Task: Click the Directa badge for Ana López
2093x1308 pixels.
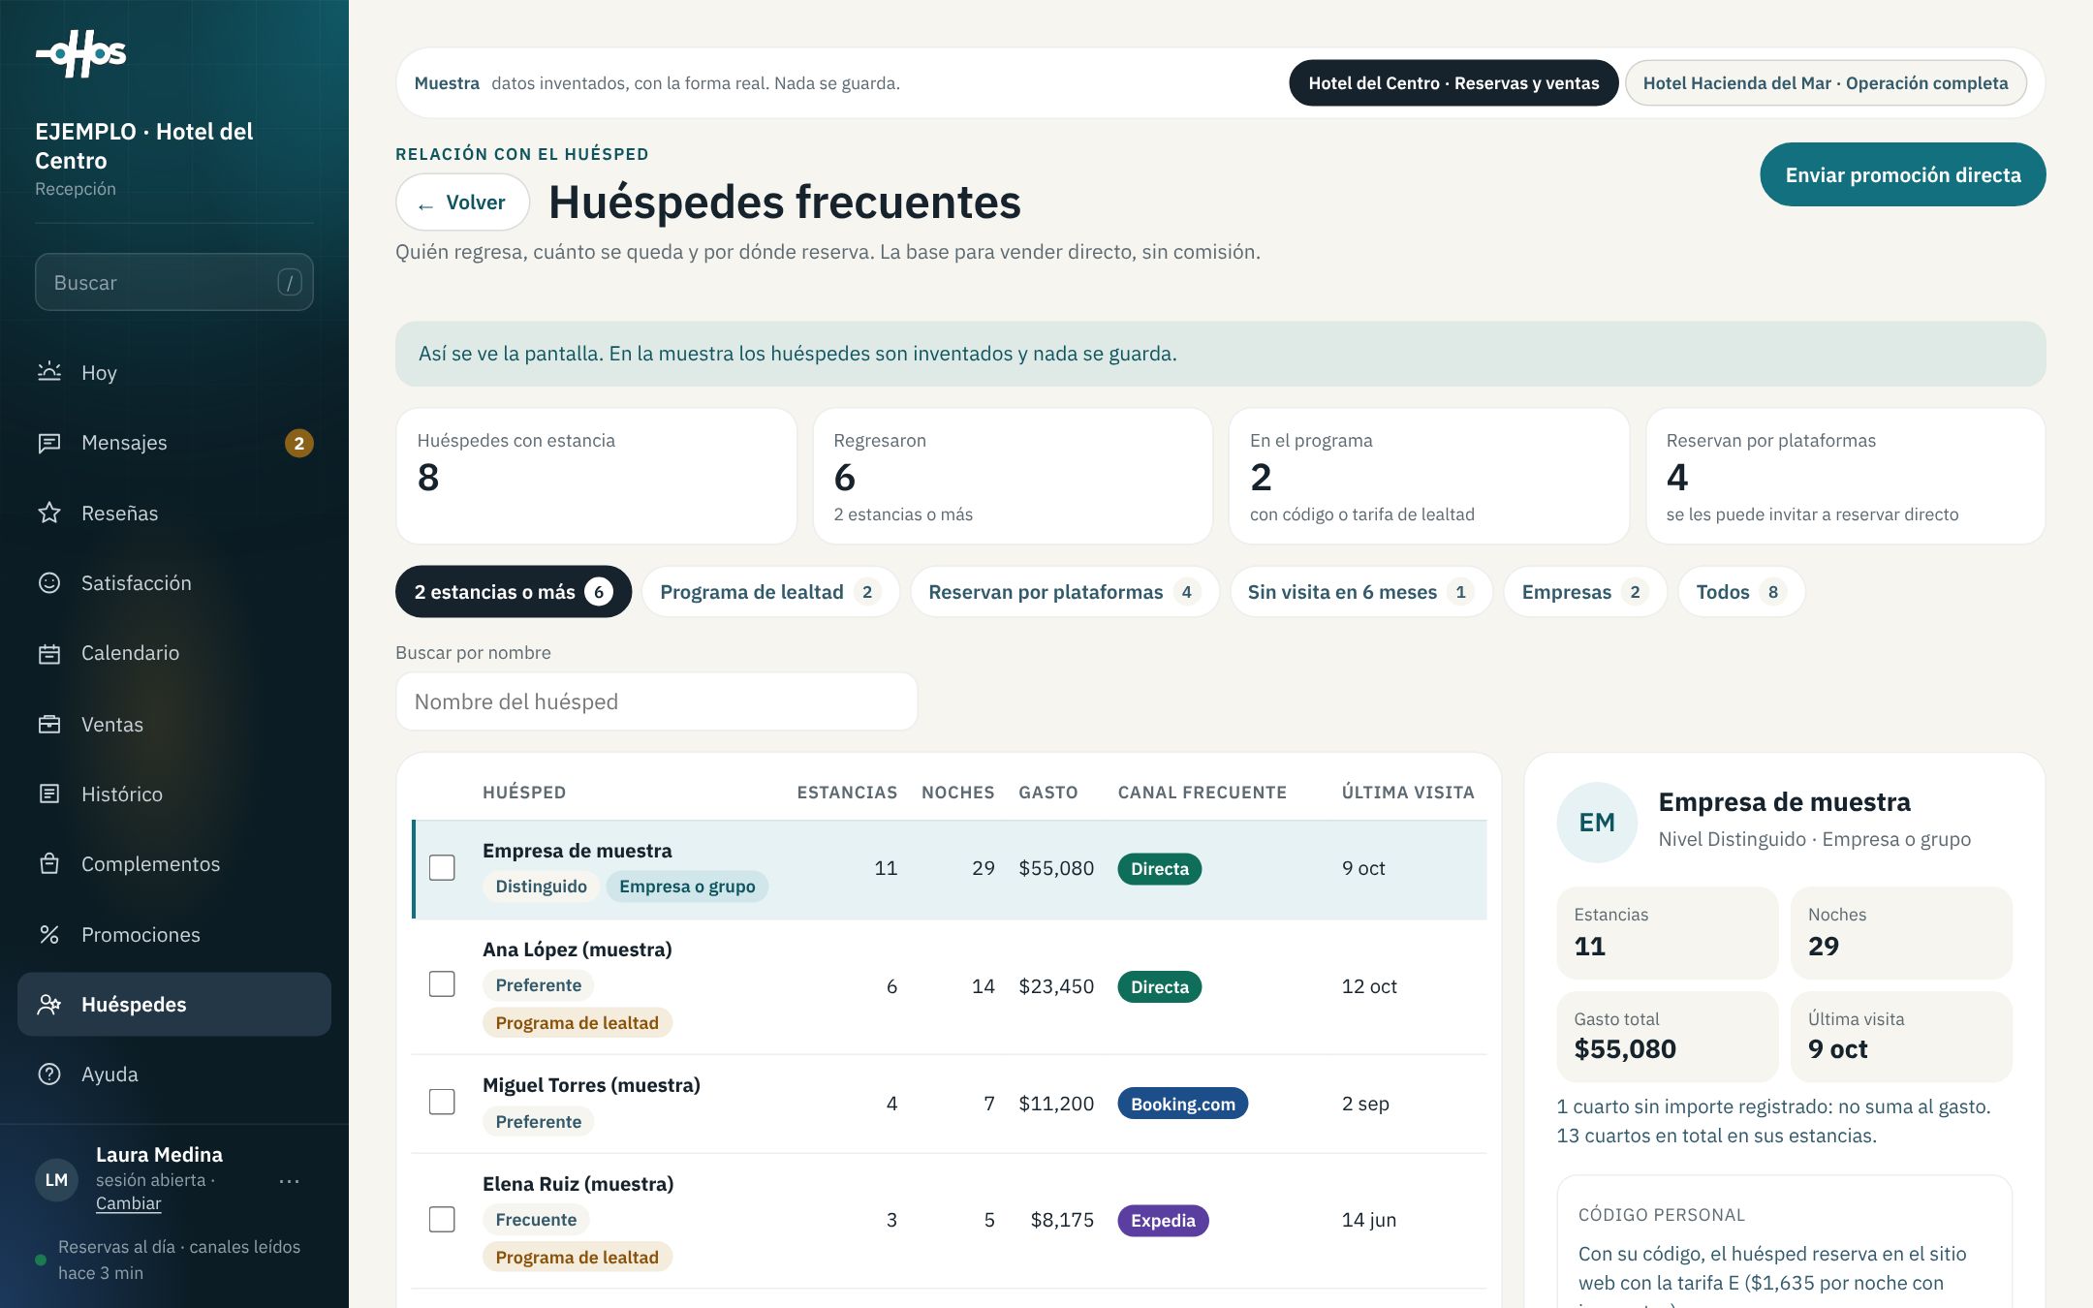Action: pyautogui.click(x=1160, y=986)
